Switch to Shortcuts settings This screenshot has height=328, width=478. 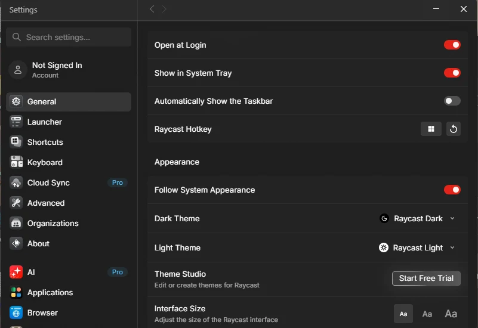[69, 142]
